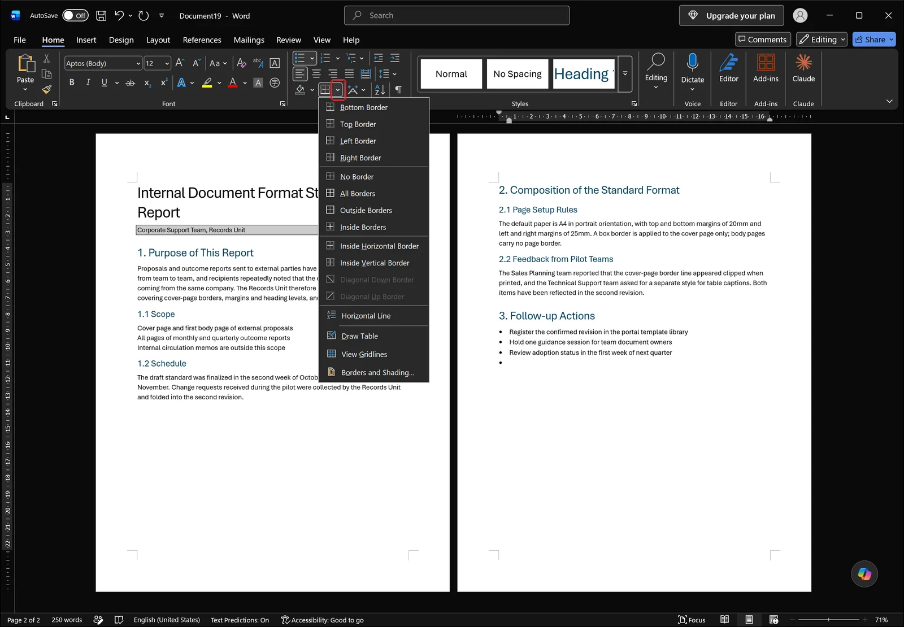904x627 pixels.
Task: Apply the Heading 1 style
Action: click(x=584, y=74)
